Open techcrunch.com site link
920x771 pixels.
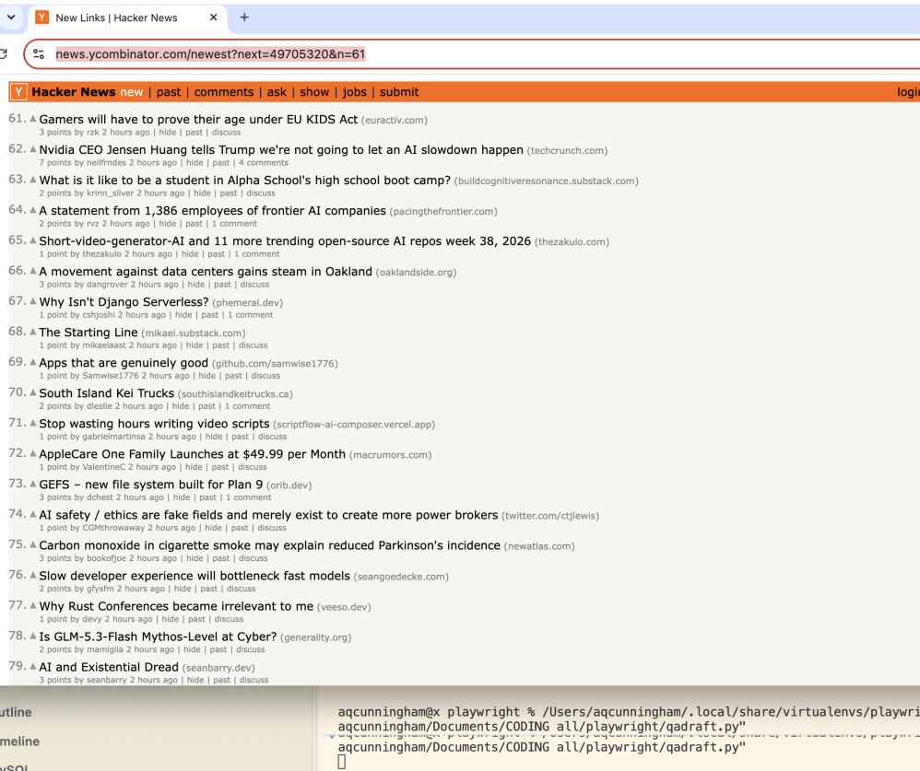[x=567, y=151]
